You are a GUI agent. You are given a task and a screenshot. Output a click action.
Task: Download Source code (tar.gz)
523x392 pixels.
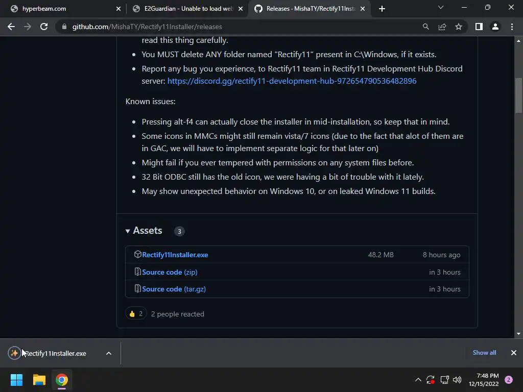coord(174,289)
